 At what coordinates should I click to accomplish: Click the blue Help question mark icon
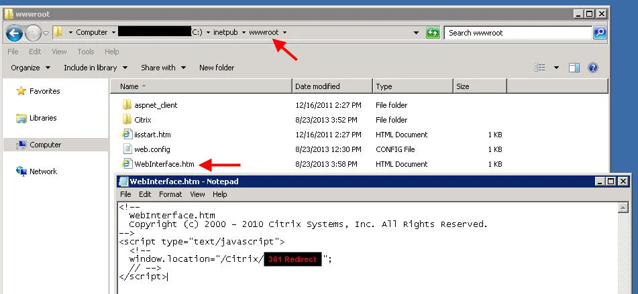point(593,68)
